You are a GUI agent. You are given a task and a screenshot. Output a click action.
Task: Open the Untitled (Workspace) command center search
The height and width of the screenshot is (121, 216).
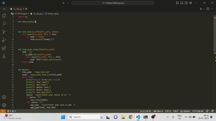(113, 3)
